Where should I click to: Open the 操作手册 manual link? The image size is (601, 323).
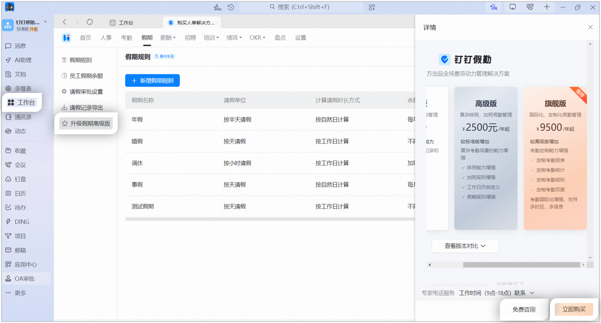[x=165, y=56]
